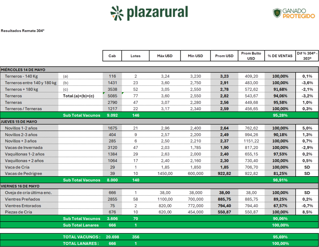Click the 'Vacas de Pedrigree' row label
This screenshot has width=319, height=247.
tap(23, 174)
